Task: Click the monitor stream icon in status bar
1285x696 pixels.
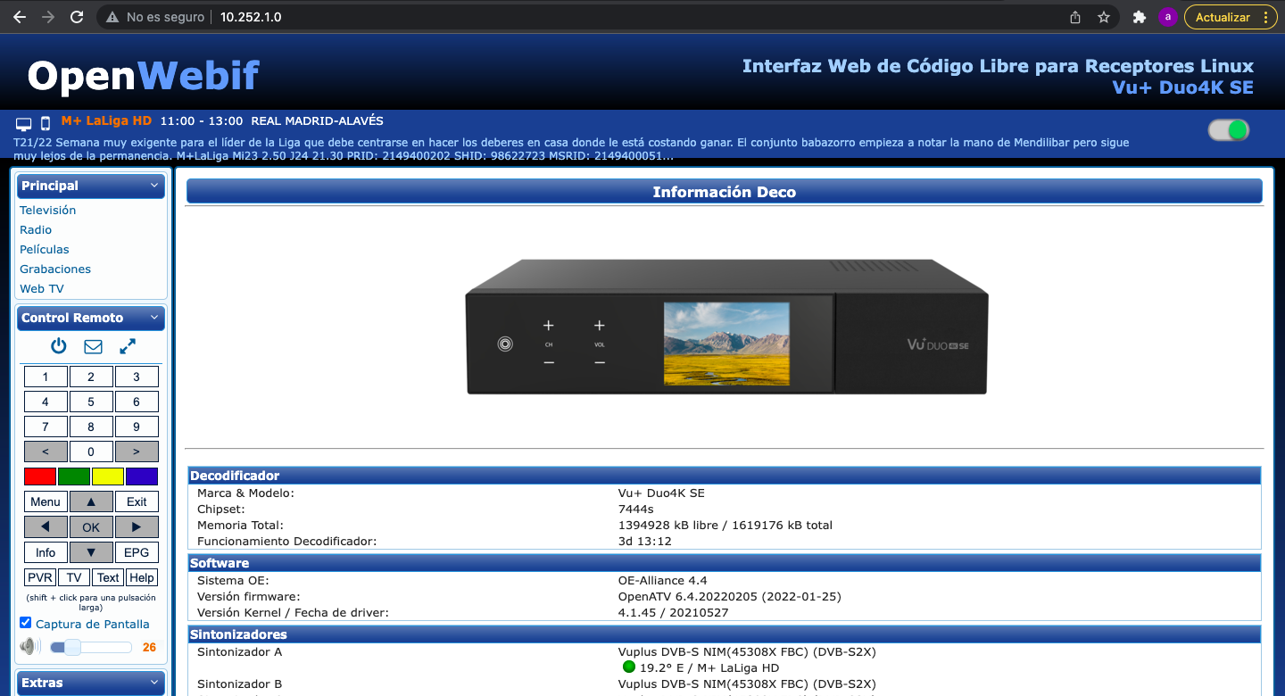Action: (x=24, y=124)
